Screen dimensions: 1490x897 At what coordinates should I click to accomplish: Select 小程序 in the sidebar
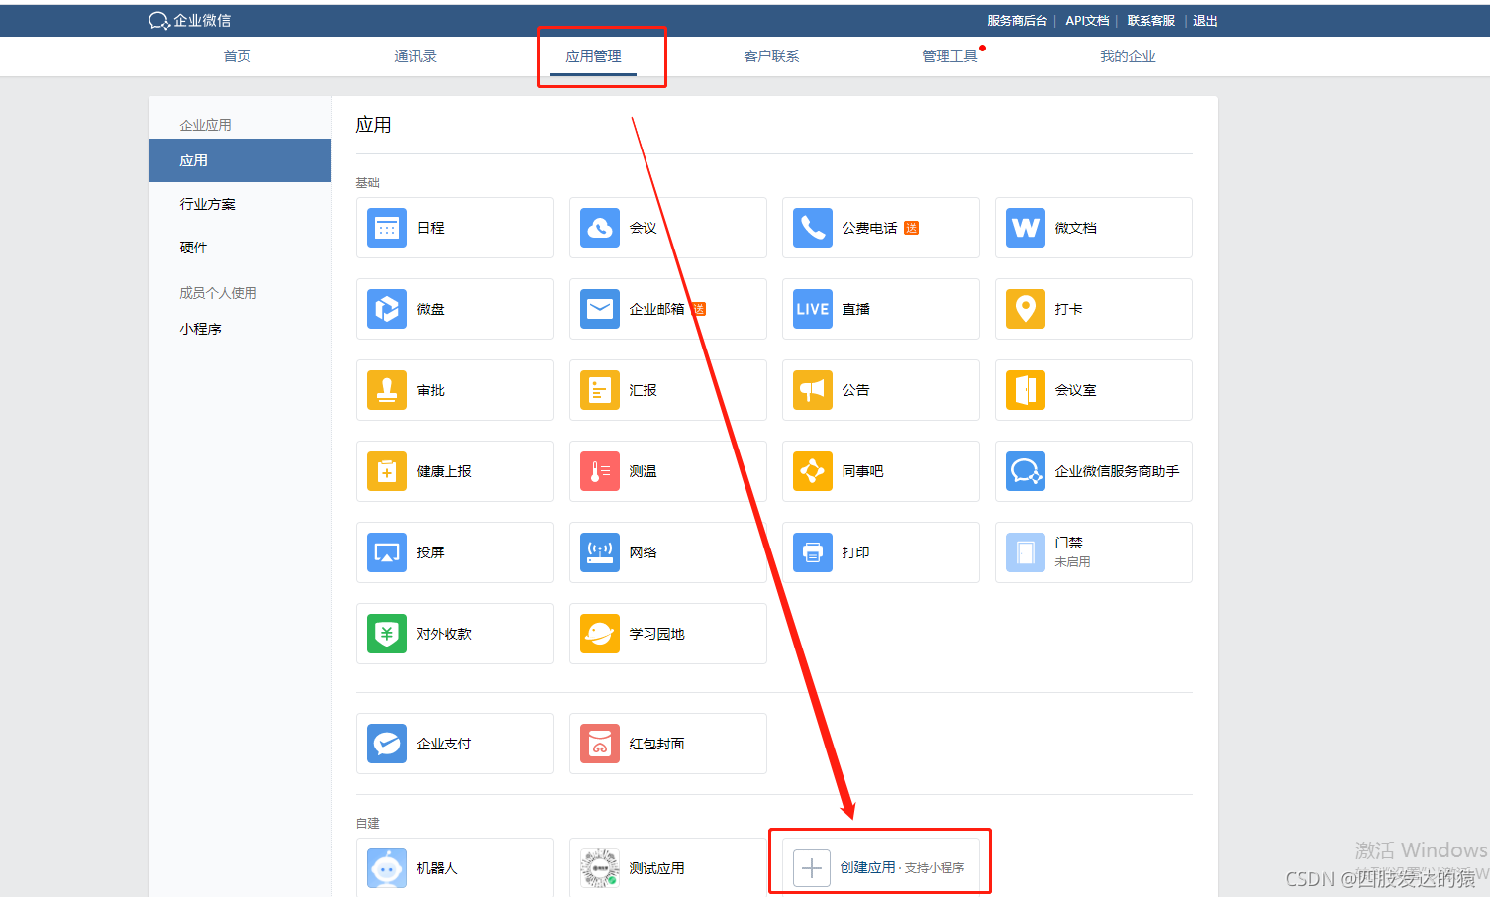point(201,329)
